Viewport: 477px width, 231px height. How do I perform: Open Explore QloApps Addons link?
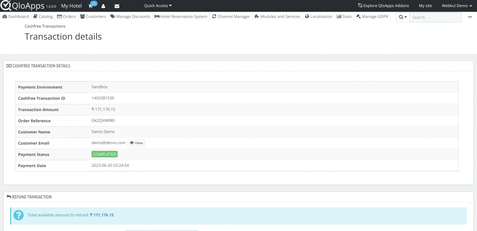coord(383,6)
